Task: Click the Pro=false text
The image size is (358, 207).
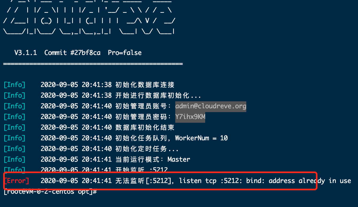Action: pos(125,53)
